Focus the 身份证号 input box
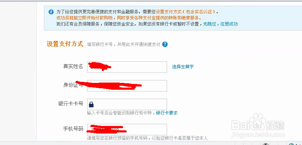The height and width of the screenshot is (145, 302). click(x=127, y=86)
